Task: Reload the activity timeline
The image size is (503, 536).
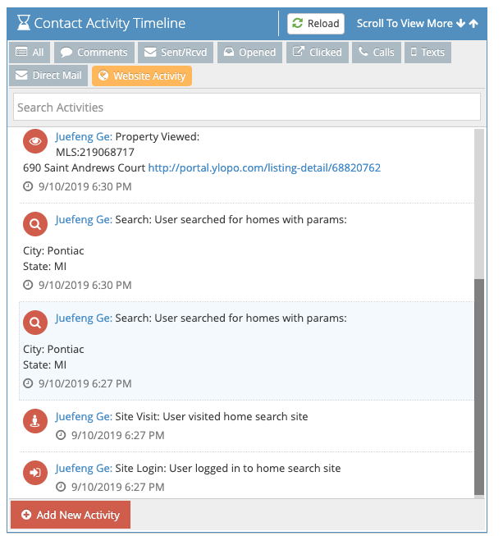Action: click(316, 24)
